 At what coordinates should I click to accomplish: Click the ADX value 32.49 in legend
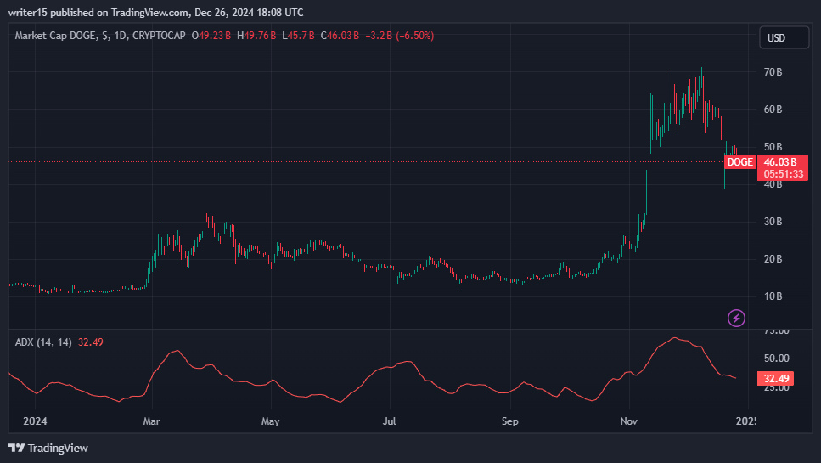(x=91, y=342)
